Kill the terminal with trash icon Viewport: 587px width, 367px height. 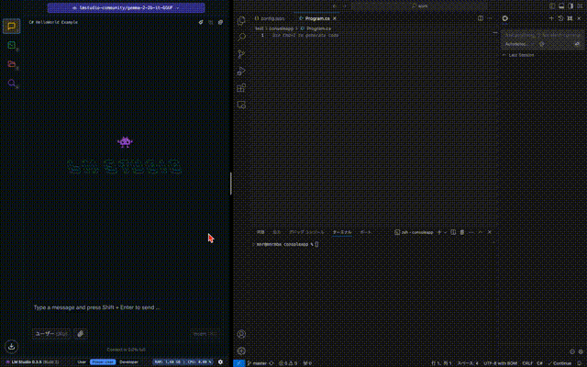(462, 232)
